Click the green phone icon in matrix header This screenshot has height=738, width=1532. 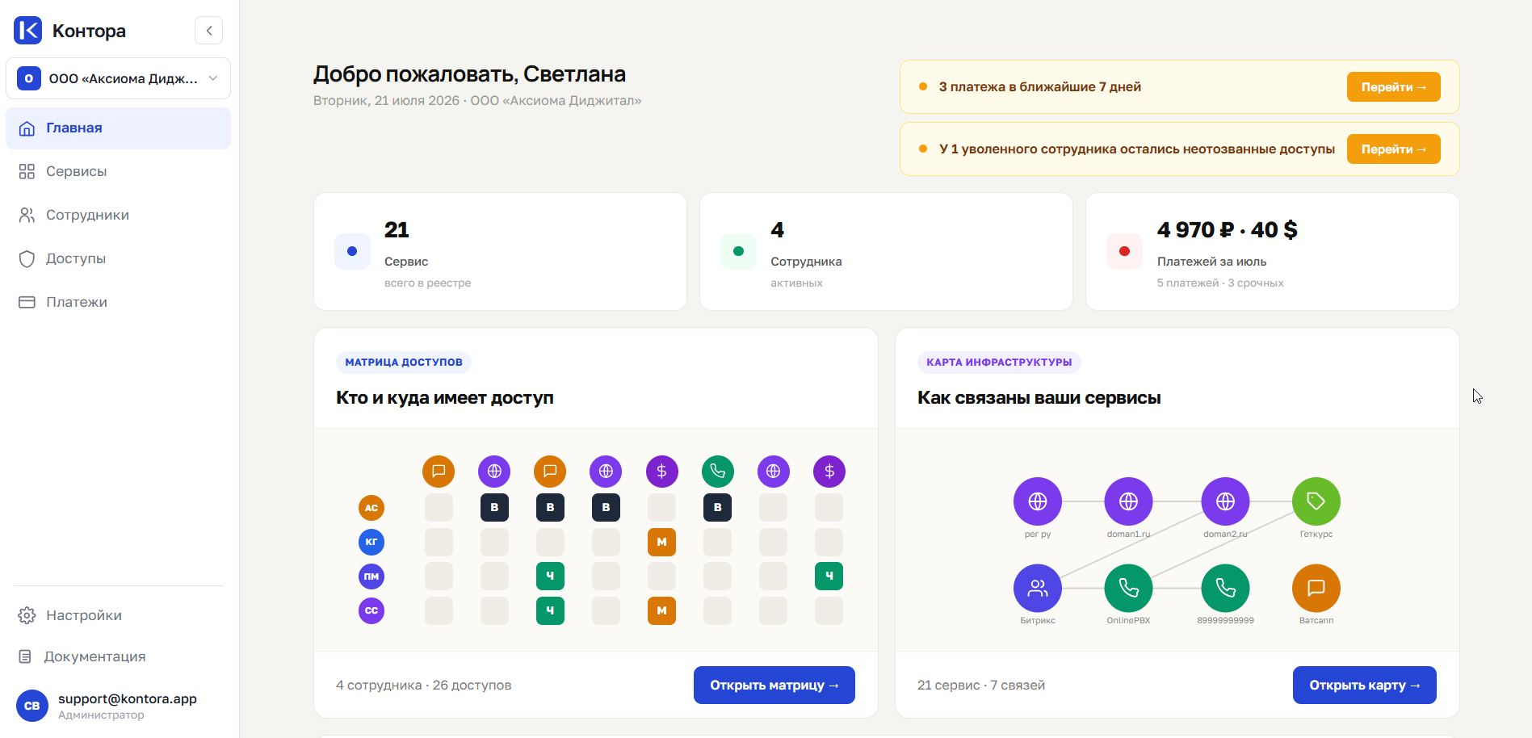717,472
